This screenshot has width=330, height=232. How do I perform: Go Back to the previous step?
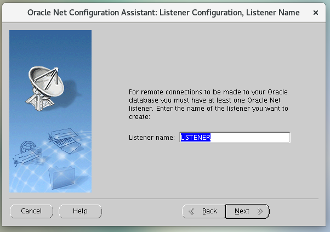click(203, 211)
